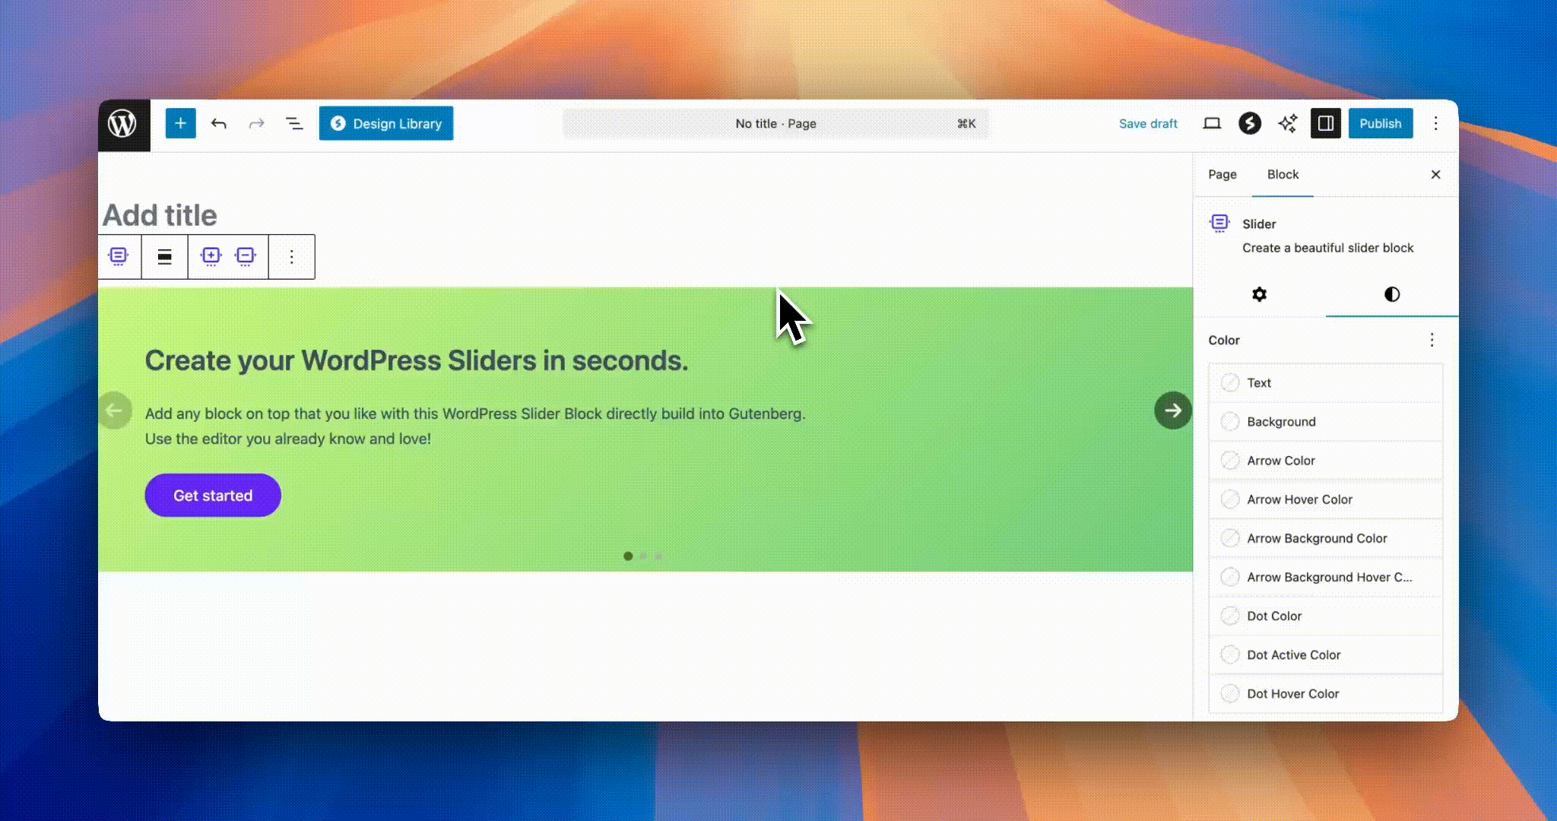1557x821 pixels.
Task: Click the remove slide icon
Action: coord(246,257)
